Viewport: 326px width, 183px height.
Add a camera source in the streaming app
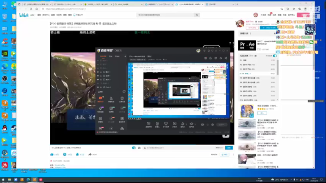click(x=157, y=124)
